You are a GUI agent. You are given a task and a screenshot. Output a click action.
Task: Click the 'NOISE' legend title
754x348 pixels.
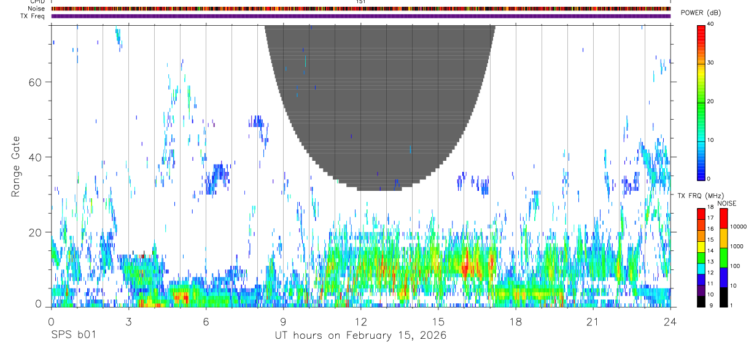726,203
